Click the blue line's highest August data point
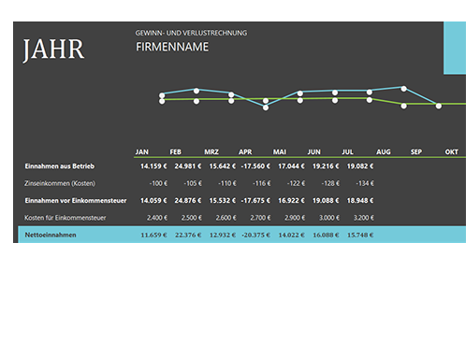 pos(403,89)
